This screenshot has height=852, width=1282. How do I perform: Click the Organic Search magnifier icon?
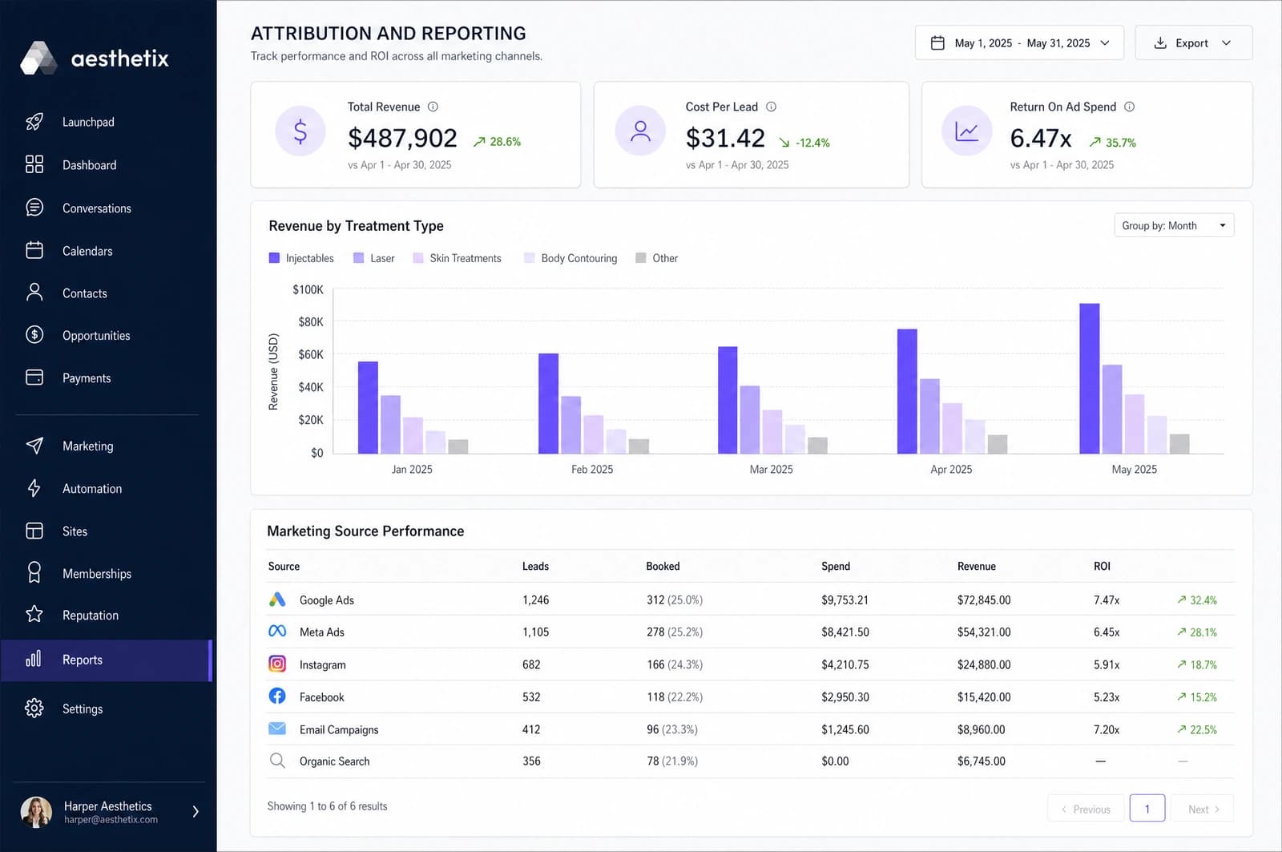click(x=277, y=761)
